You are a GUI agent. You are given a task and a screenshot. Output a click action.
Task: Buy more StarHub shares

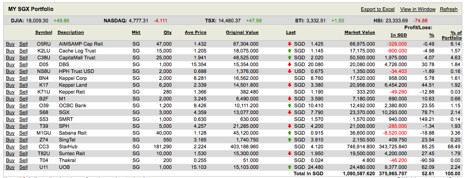click(10, 147)
